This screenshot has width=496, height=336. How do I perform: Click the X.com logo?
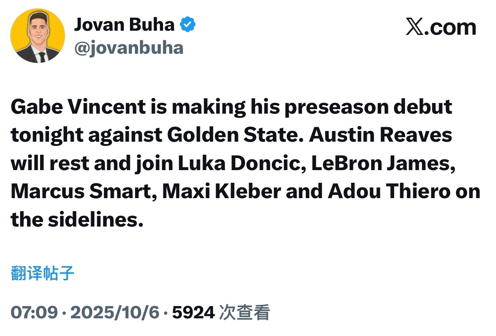click(x=441, y=28)
